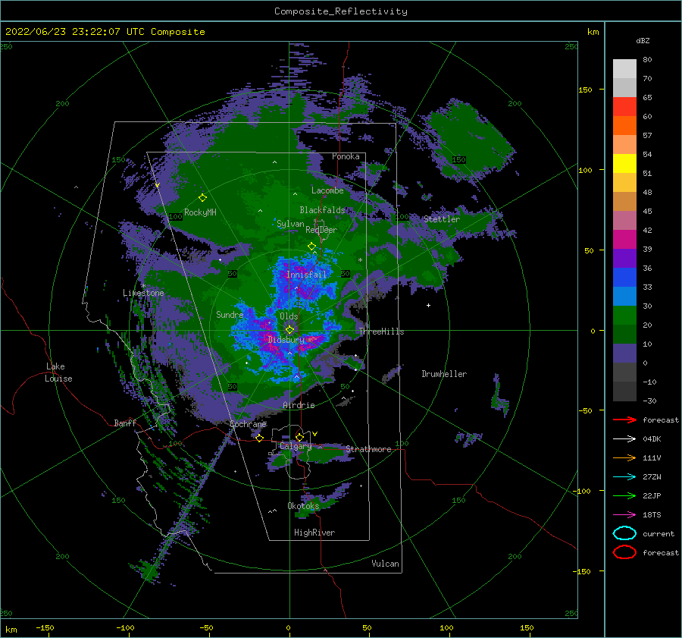This screenshot has width=682, height=638.
Task: Pick the purple 36–39 dBZ swatch
Action: [624, 259]
